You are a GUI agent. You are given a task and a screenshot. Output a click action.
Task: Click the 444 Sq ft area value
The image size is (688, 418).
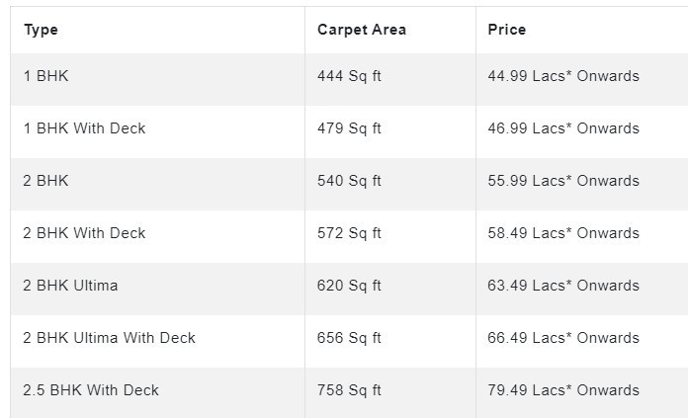(x=349, y=76)
